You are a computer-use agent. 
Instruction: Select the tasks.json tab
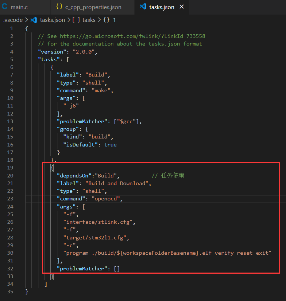click(x=162, y=7)
